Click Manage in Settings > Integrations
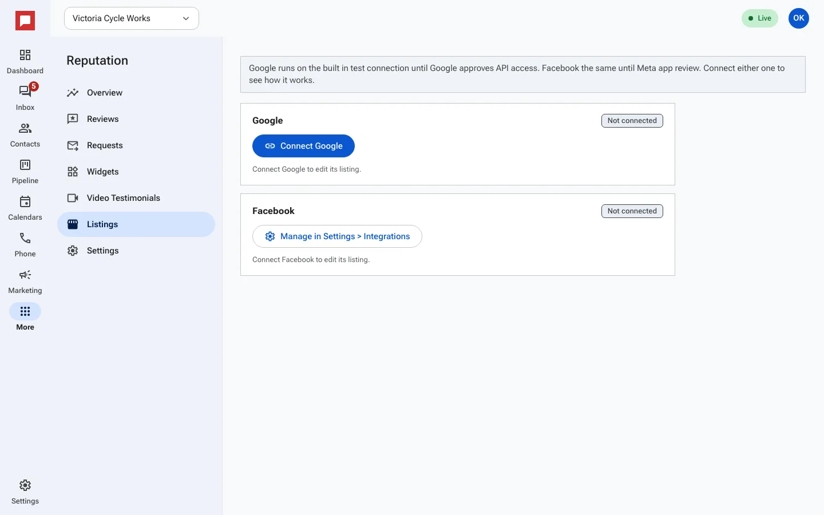This screenshot has height=515, width=824. [337, 236]
